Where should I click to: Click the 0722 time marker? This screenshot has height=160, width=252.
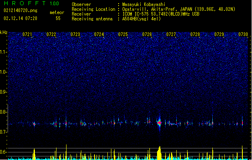[x=51, y=34]
